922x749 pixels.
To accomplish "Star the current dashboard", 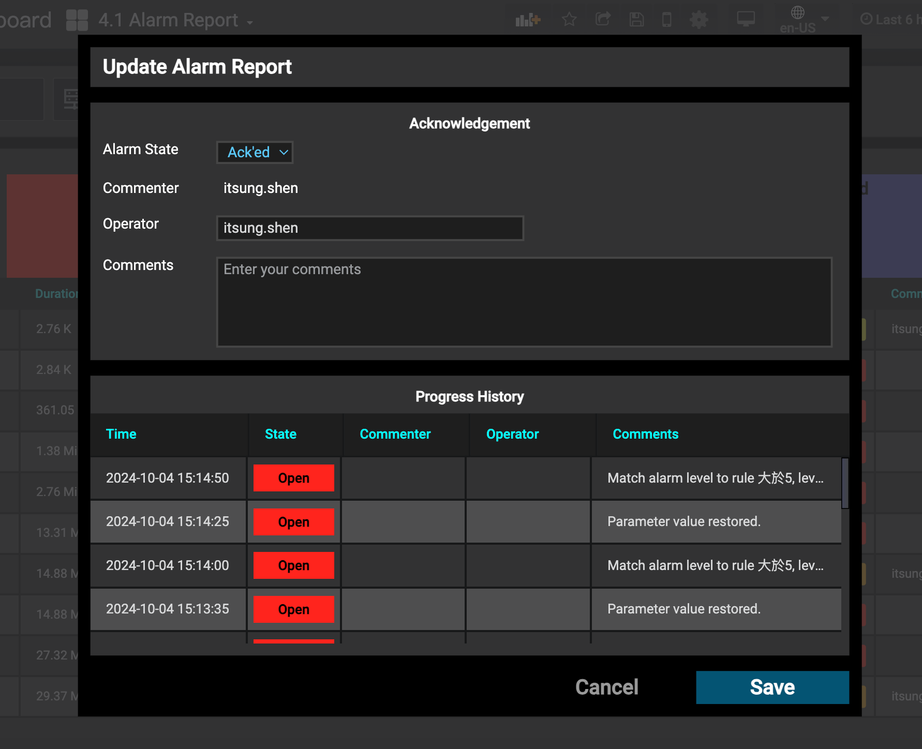I will [x=569, y=19].
